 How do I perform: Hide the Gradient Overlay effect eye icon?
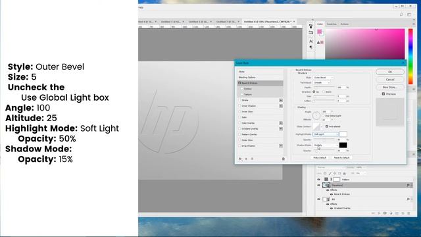pyautogui.click(x=332, y=208)
